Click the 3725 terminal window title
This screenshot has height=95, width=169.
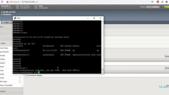pos(18,18)
